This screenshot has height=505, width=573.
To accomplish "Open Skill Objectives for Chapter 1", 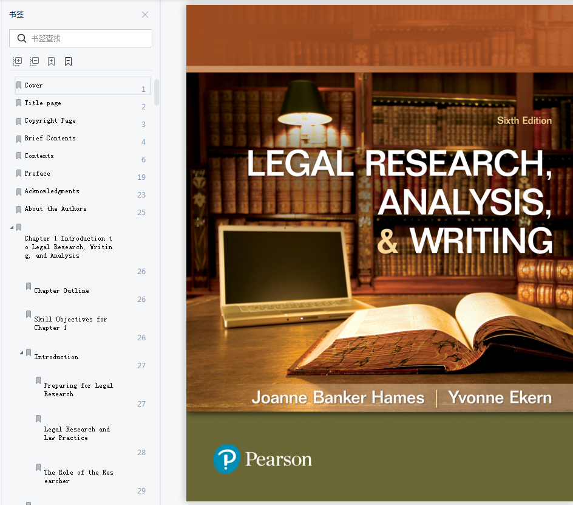I will pos(70,323).
